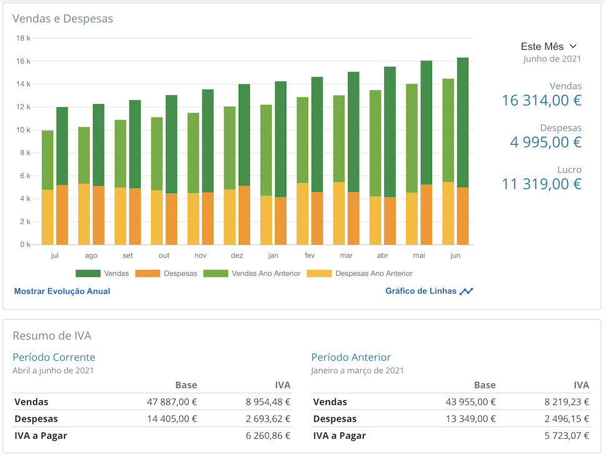Image resolution: width=605 pixels, height=457 pixels.
Task: Toggle Vendas Ano Anterior legend series
Action: click(252, 273)
